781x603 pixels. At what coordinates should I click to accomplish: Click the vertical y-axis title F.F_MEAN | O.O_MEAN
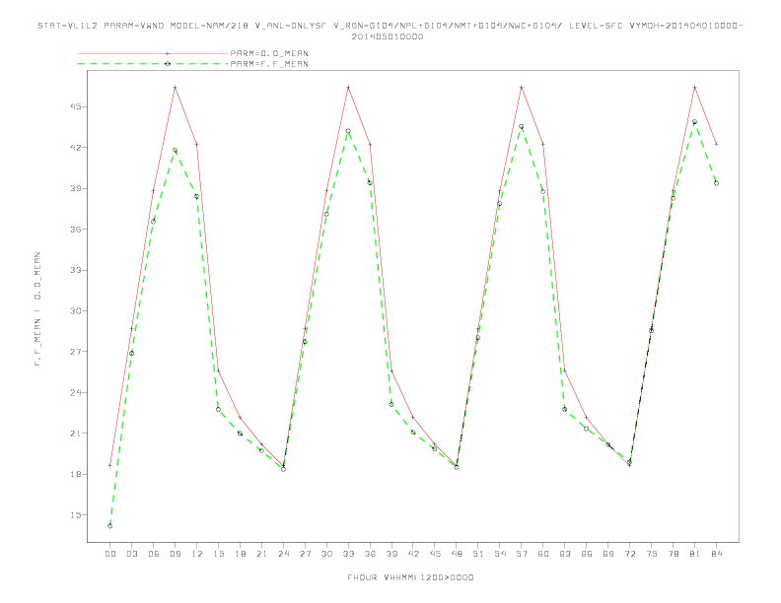point(37,309)
